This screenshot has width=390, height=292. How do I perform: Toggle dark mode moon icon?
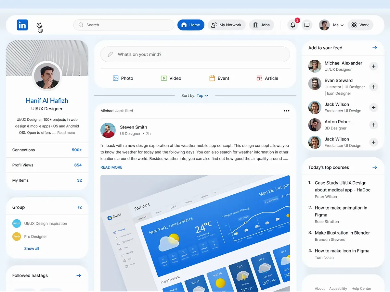point(39,25)
